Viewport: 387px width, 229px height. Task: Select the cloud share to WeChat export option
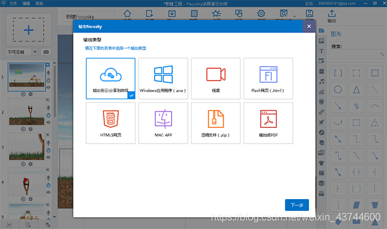(x=110, y=79)
